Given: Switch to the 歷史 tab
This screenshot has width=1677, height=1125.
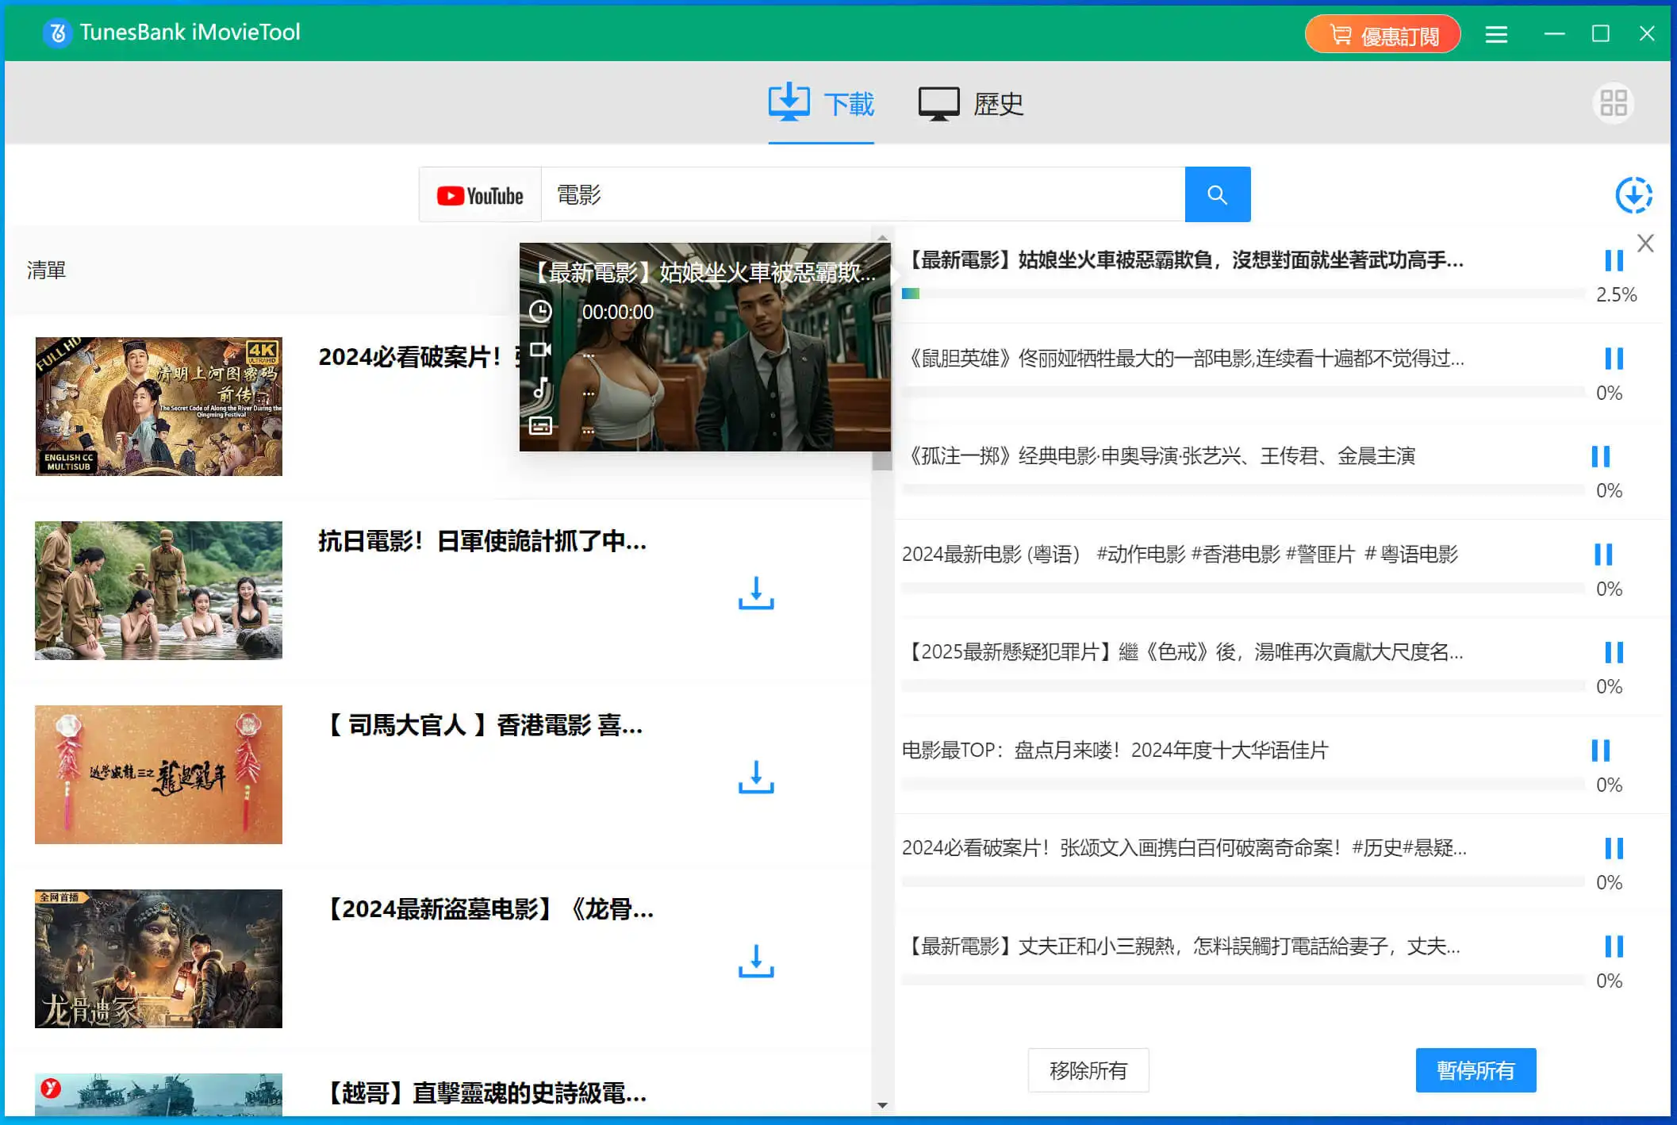Looking at the screenshot, I should tap(971, 103).
